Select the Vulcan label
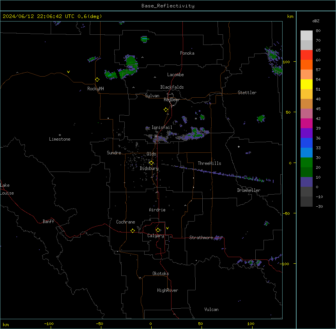The height and width of the screenshot is (329, 336). 211,309
